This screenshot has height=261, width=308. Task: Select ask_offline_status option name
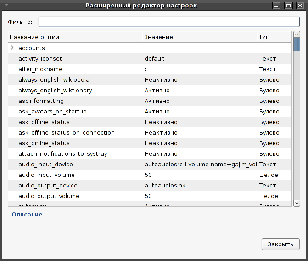point(44,122)
